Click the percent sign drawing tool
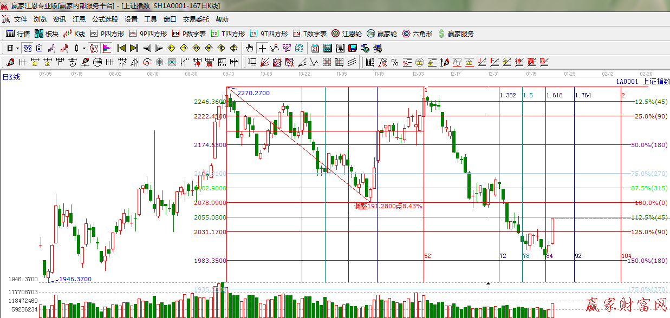Image resolution: width=670 pixels, height=318 pixels. pos(395,62)
